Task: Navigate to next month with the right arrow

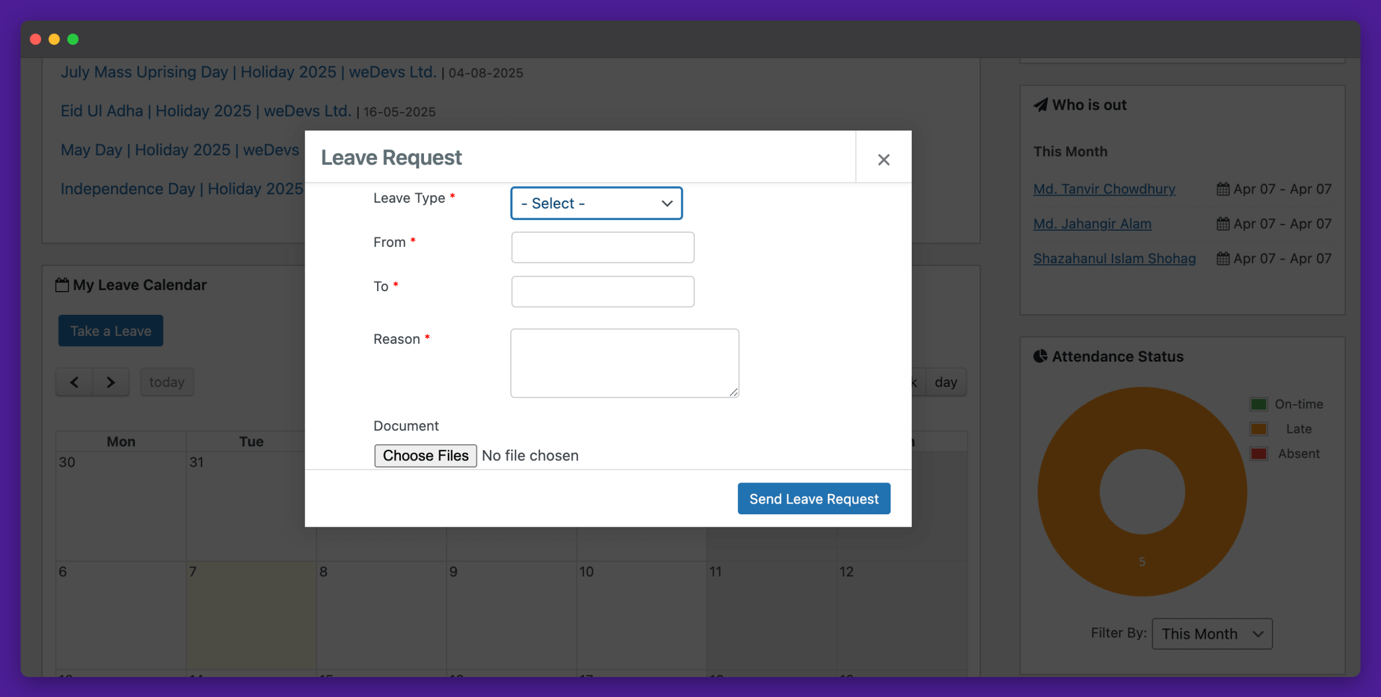Action: pyautogui.click(x=111, y=382)
